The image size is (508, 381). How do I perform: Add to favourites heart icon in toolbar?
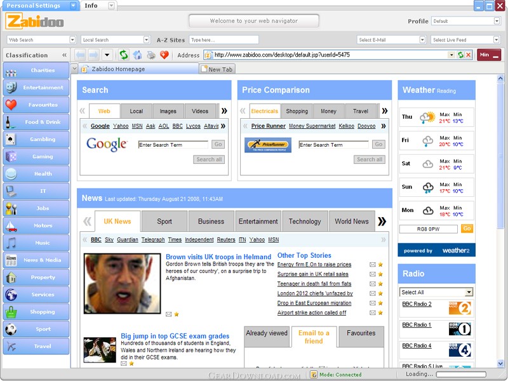(x=164, y=55)
